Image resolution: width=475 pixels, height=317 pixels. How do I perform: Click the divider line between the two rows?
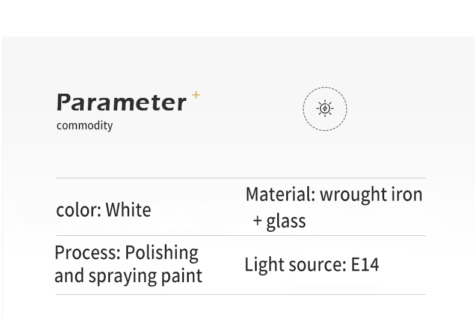pos(241,235)
